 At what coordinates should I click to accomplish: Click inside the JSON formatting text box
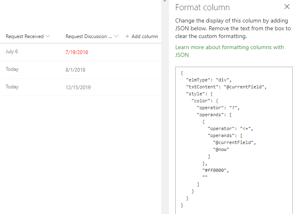(x=246, y=192)
